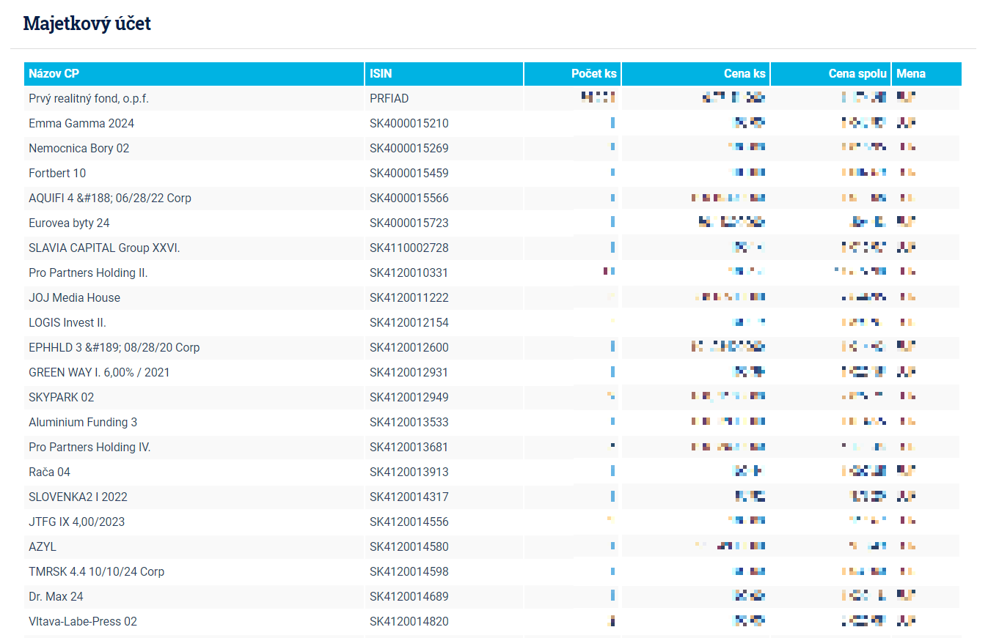
Task: Click the ISIN value SK4120012600
Action: point(409,347)
